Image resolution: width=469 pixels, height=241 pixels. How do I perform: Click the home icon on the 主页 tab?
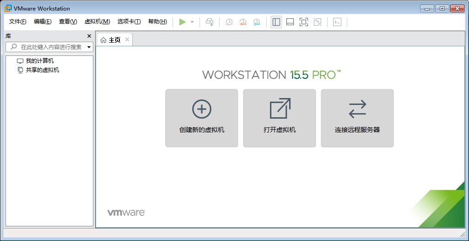[x=103, y=40]
